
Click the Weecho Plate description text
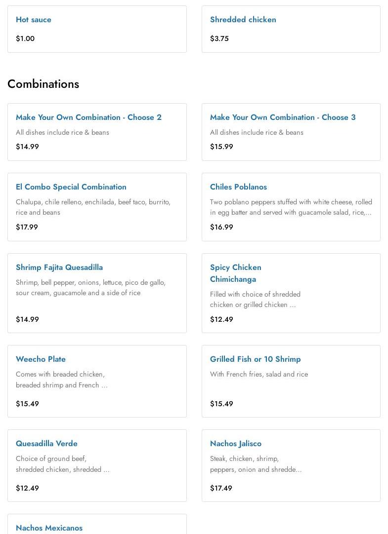click(61, 380)
